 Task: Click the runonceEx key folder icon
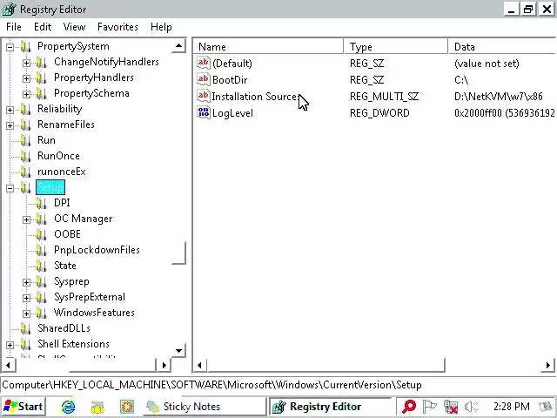tap(25, 172)
